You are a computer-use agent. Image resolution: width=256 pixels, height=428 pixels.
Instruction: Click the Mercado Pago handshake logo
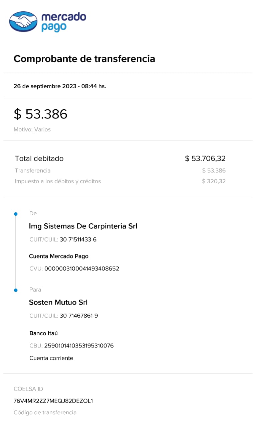pos(23,21)
